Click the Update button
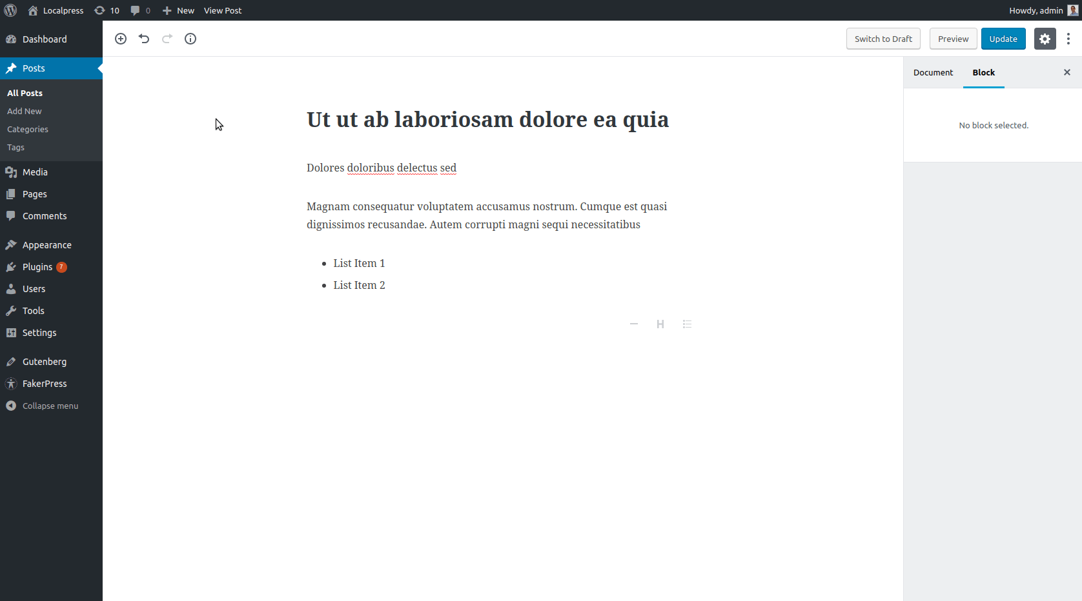The width and height of the screenshot is (1082, 601). click(1003, 39)
